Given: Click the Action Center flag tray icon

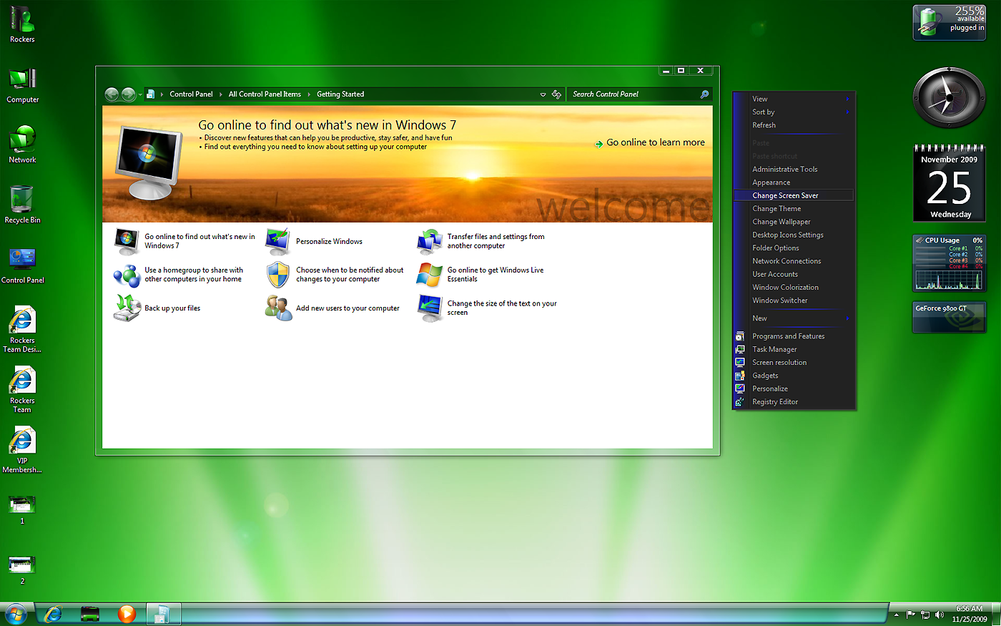Looking at the screenshot, I should coord(911,615).
